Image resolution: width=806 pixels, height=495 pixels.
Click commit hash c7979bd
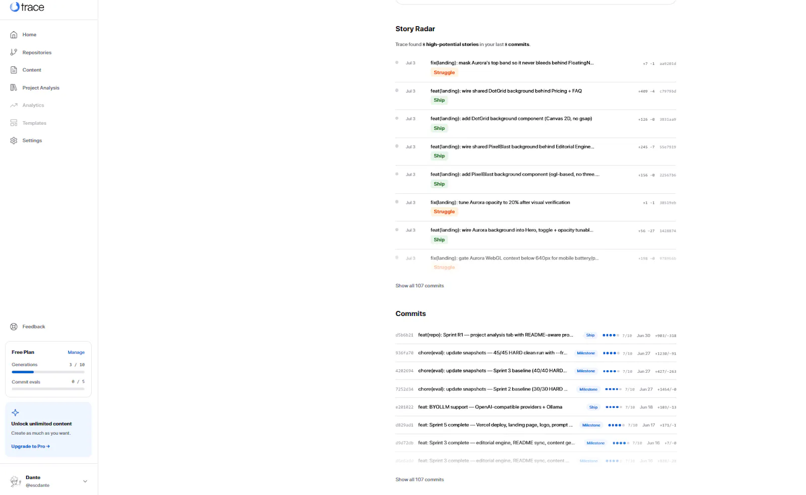coord(667,92)
